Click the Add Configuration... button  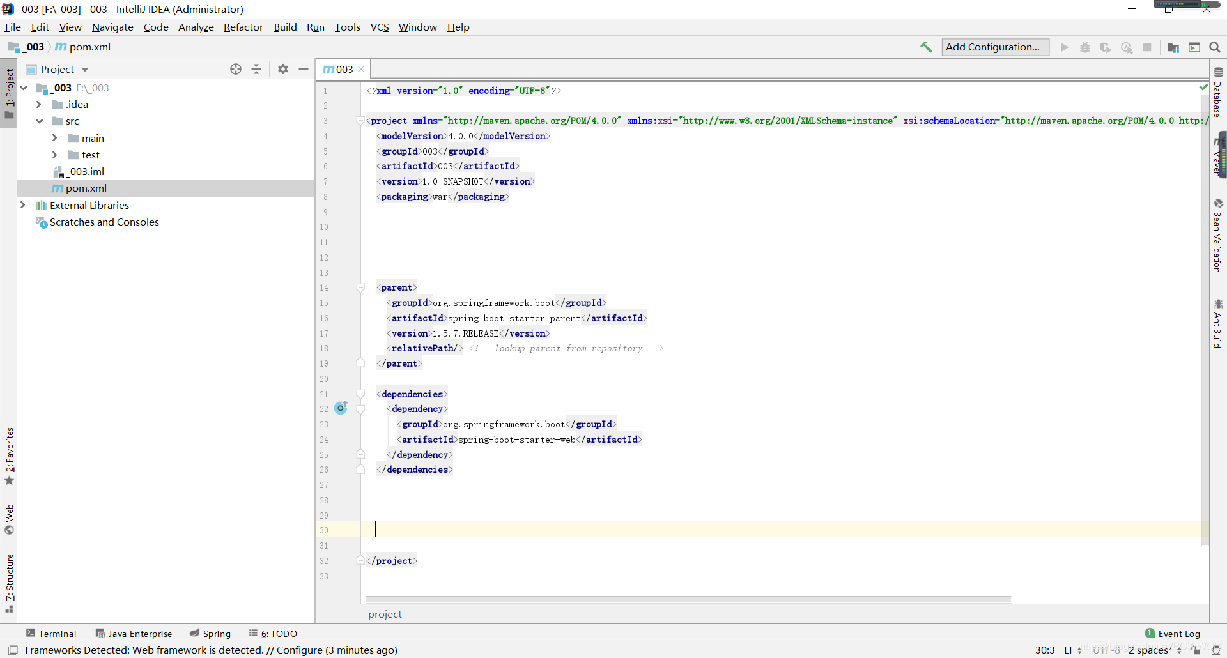(x=995, y=47)
